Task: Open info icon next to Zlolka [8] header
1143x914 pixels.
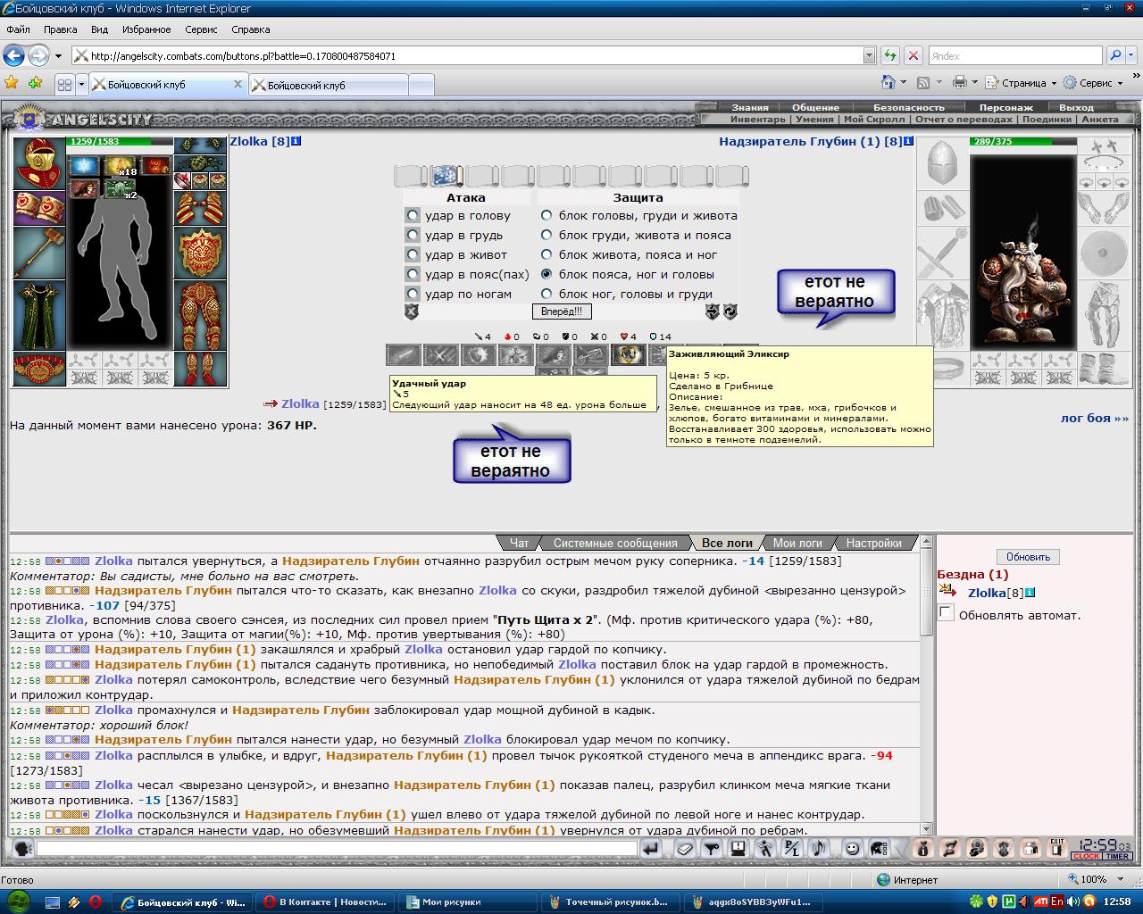Action: pos(296,141)
